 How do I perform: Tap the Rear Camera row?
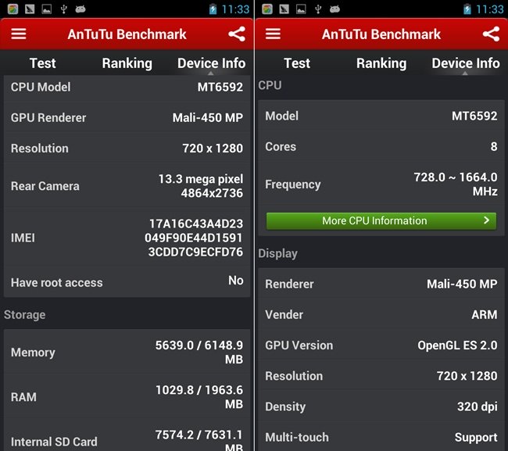[127, 186]
